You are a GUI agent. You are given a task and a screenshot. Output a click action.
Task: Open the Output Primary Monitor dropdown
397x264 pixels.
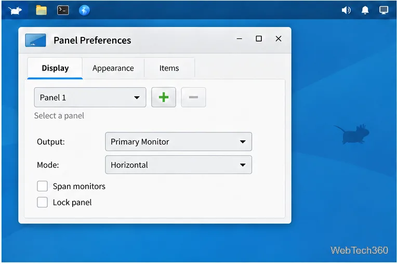[179, 141]
